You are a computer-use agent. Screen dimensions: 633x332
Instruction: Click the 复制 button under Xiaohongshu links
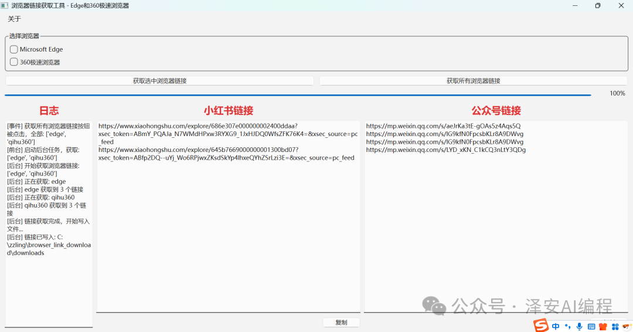341,322
